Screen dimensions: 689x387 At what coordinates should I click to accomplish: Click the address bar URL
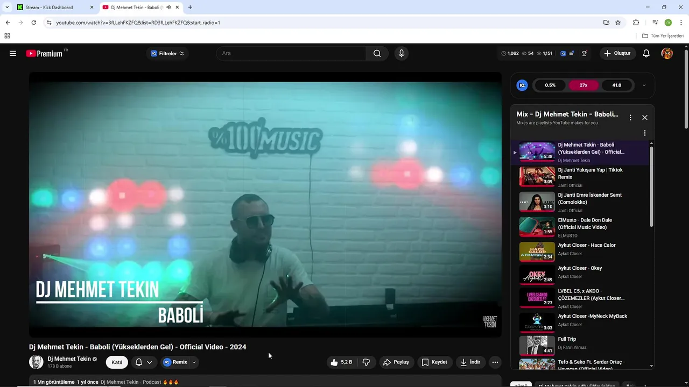click(x=138, y=23)
